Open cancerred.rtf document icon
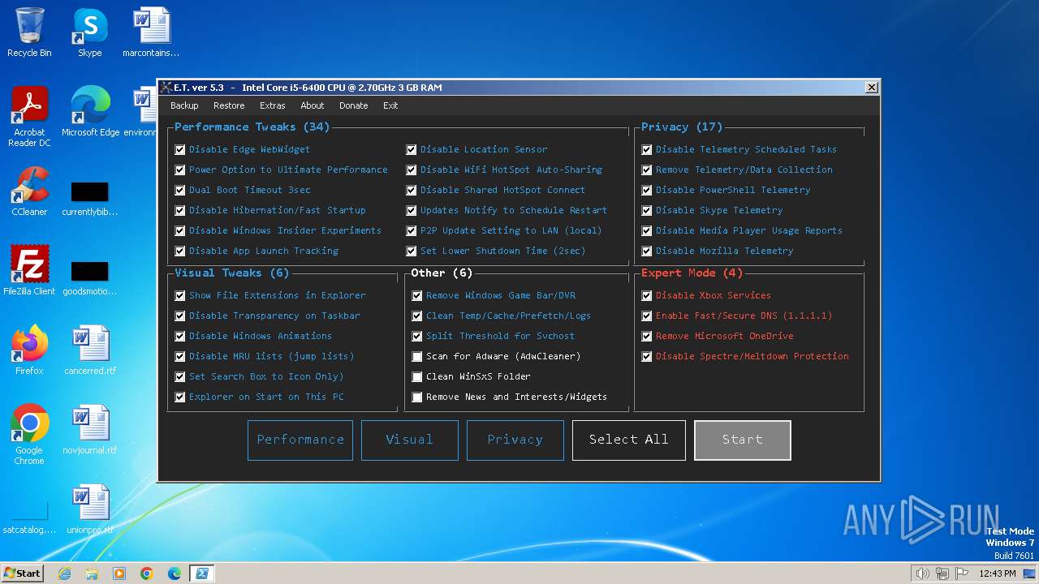1039x584 pixels. (x=90, y=350)
